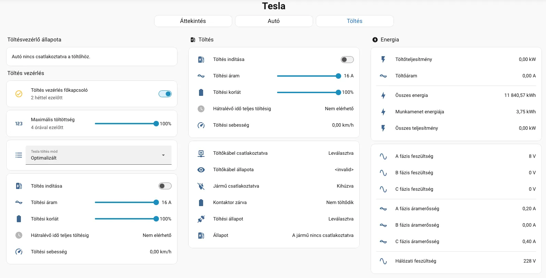Click the 123 icon beside Maximális töltöttség
This screenshot has height=278, width=546.
(x=19, y=124)
